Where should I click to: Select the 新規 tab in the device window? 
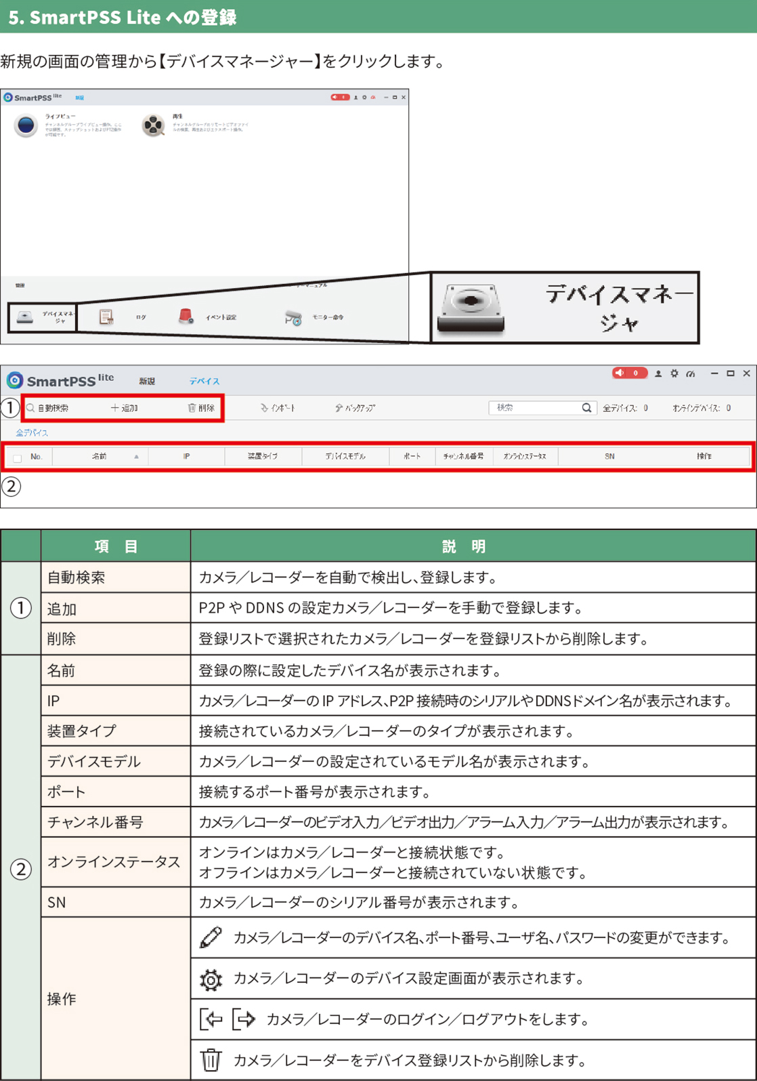click(x=147, y=381)
